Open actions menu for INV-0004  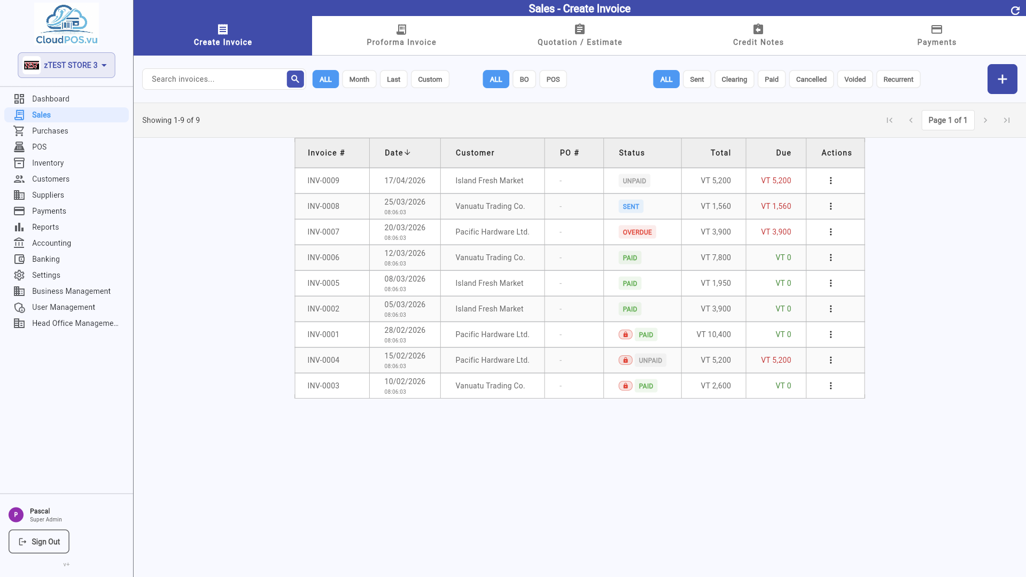click(x=831, y=360)
